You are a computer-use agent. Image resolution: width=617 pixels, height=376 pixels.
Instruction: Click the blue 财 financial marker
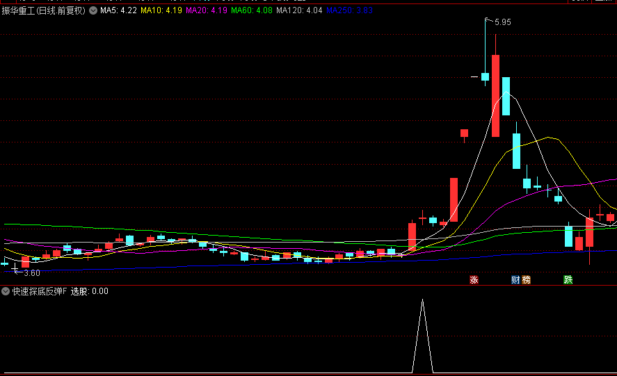pos(515,279)
